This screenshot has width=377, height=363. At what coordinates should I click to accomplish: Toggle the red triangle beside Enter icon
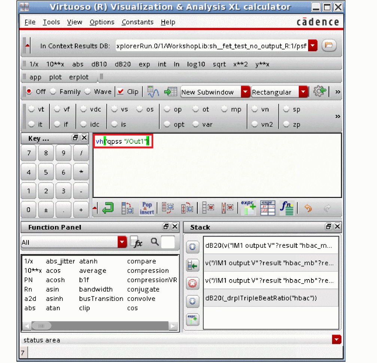click(x=95, y=208)
